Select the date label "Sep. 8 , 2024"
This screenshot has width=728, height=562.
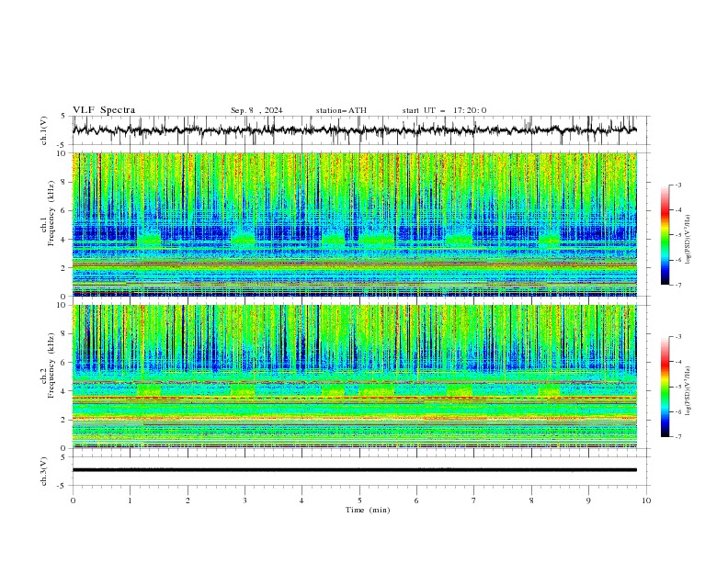(256, 110)
